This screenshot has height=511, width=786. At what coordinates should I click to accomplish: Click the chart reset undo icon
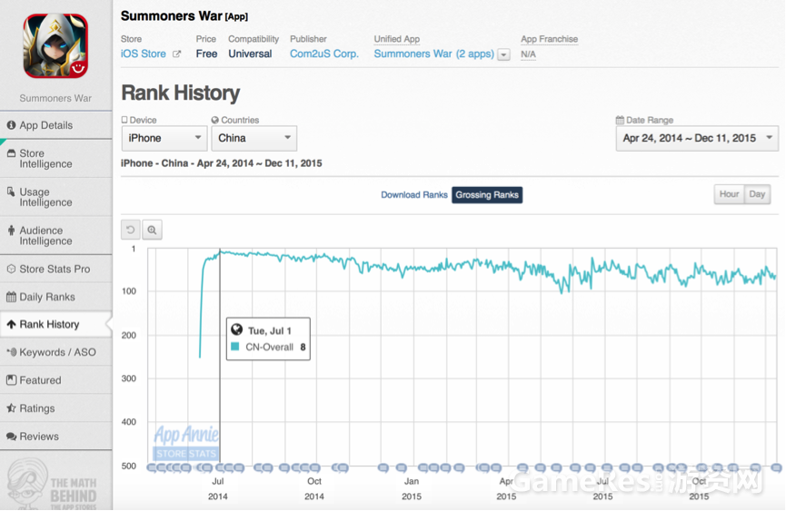pyautogui.click(x=131, y=230)
